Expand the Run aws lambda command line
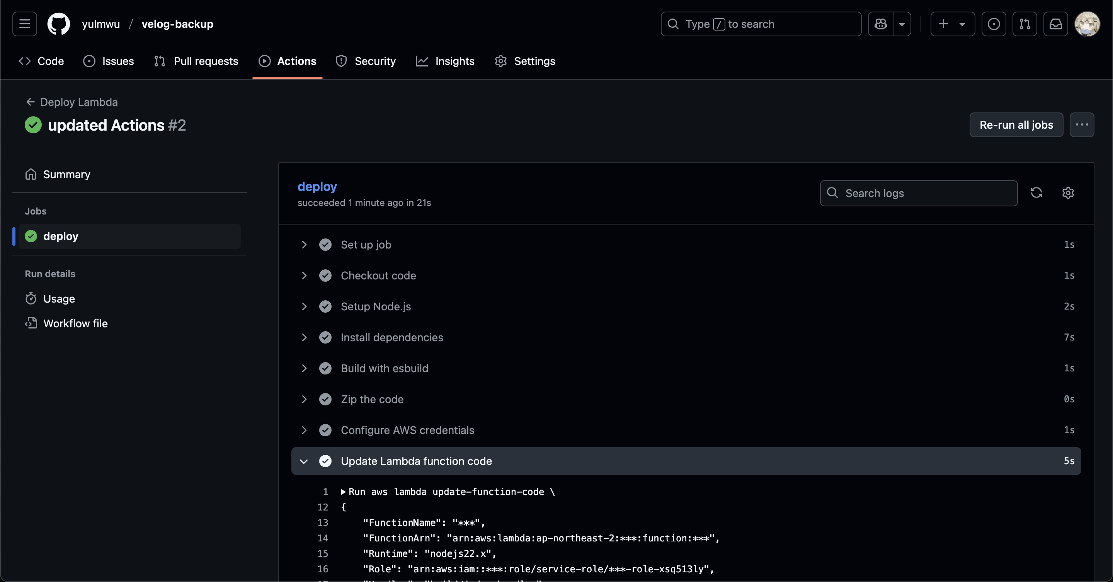1113x582 pixels. pos(343,492)
